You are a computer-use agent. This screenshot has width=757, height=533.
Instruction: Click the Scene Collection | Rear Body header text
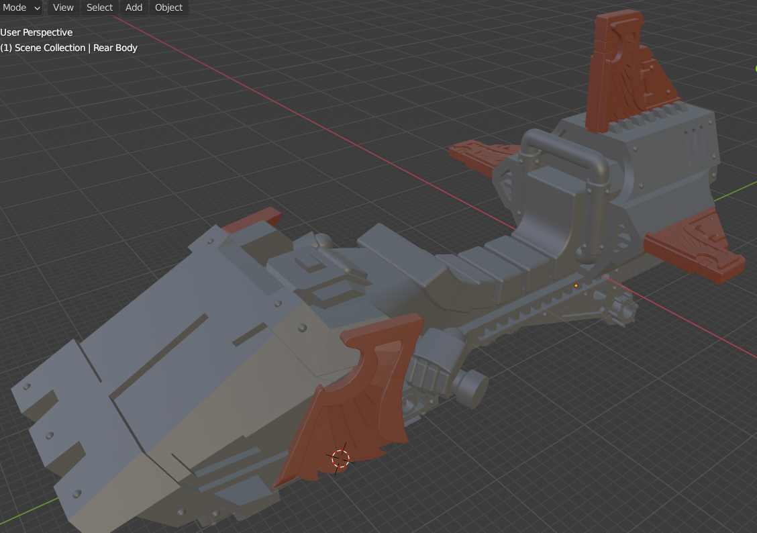(x=69, y=48)
